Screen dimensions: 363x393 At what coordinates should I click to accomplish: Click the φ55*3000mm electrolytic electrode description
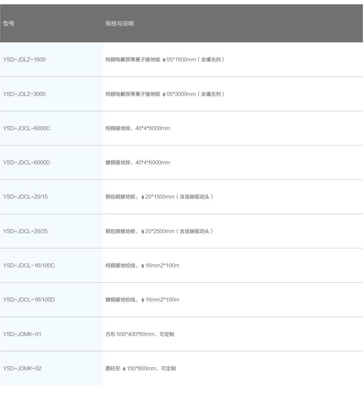(x=165, y=94)
